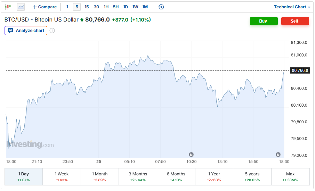The image size is (315, 191).
Task: Switch to candlestick chart type
Action: pyautogui.click(x=8, y=7)
